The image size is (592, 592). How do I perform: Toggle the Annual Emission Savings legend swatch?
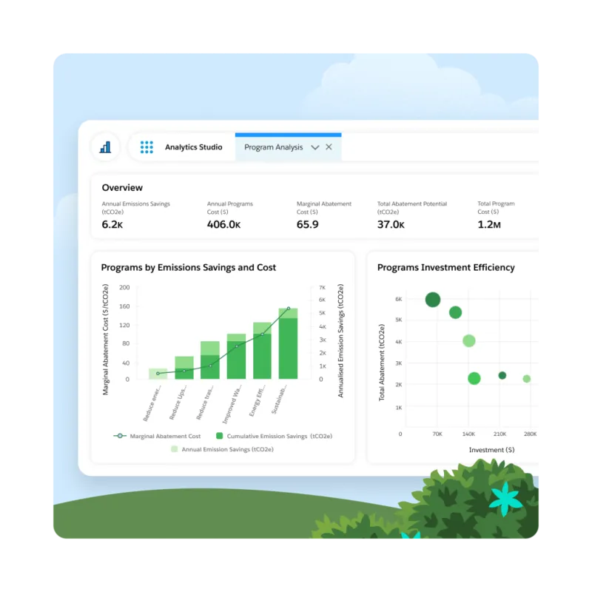tap(174, 449)
